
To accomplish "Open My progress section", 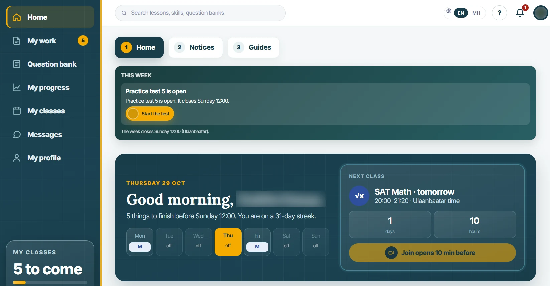I will pos(50,87).
